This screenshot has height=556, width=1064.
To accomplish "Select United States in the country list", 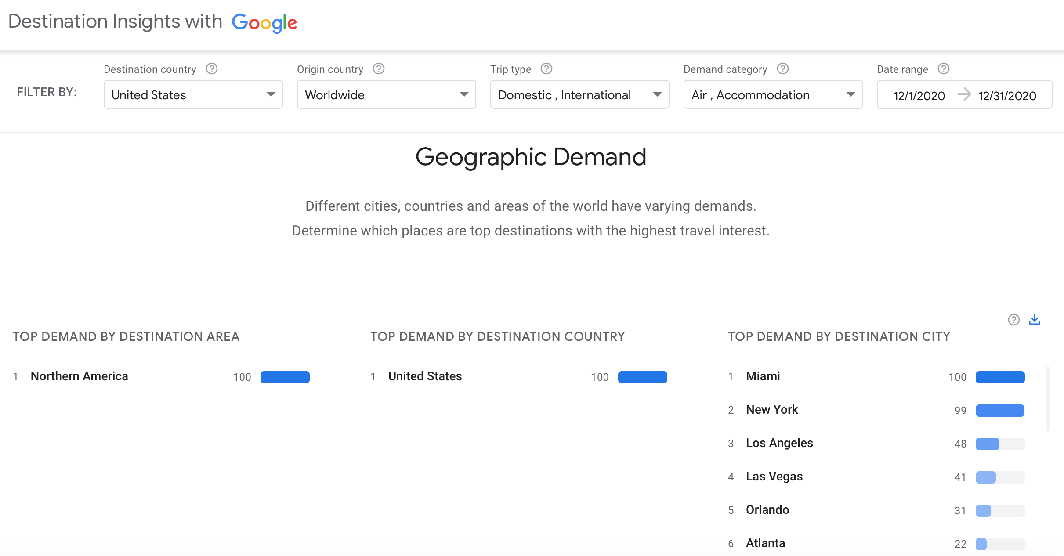I will (x=425, y=376).
